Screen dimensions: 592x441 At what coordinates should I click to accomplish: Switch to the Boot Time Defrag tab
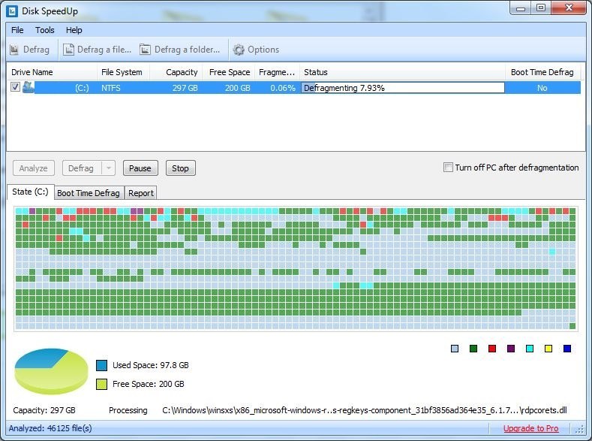pyautogui.click(x=89, y=193)
